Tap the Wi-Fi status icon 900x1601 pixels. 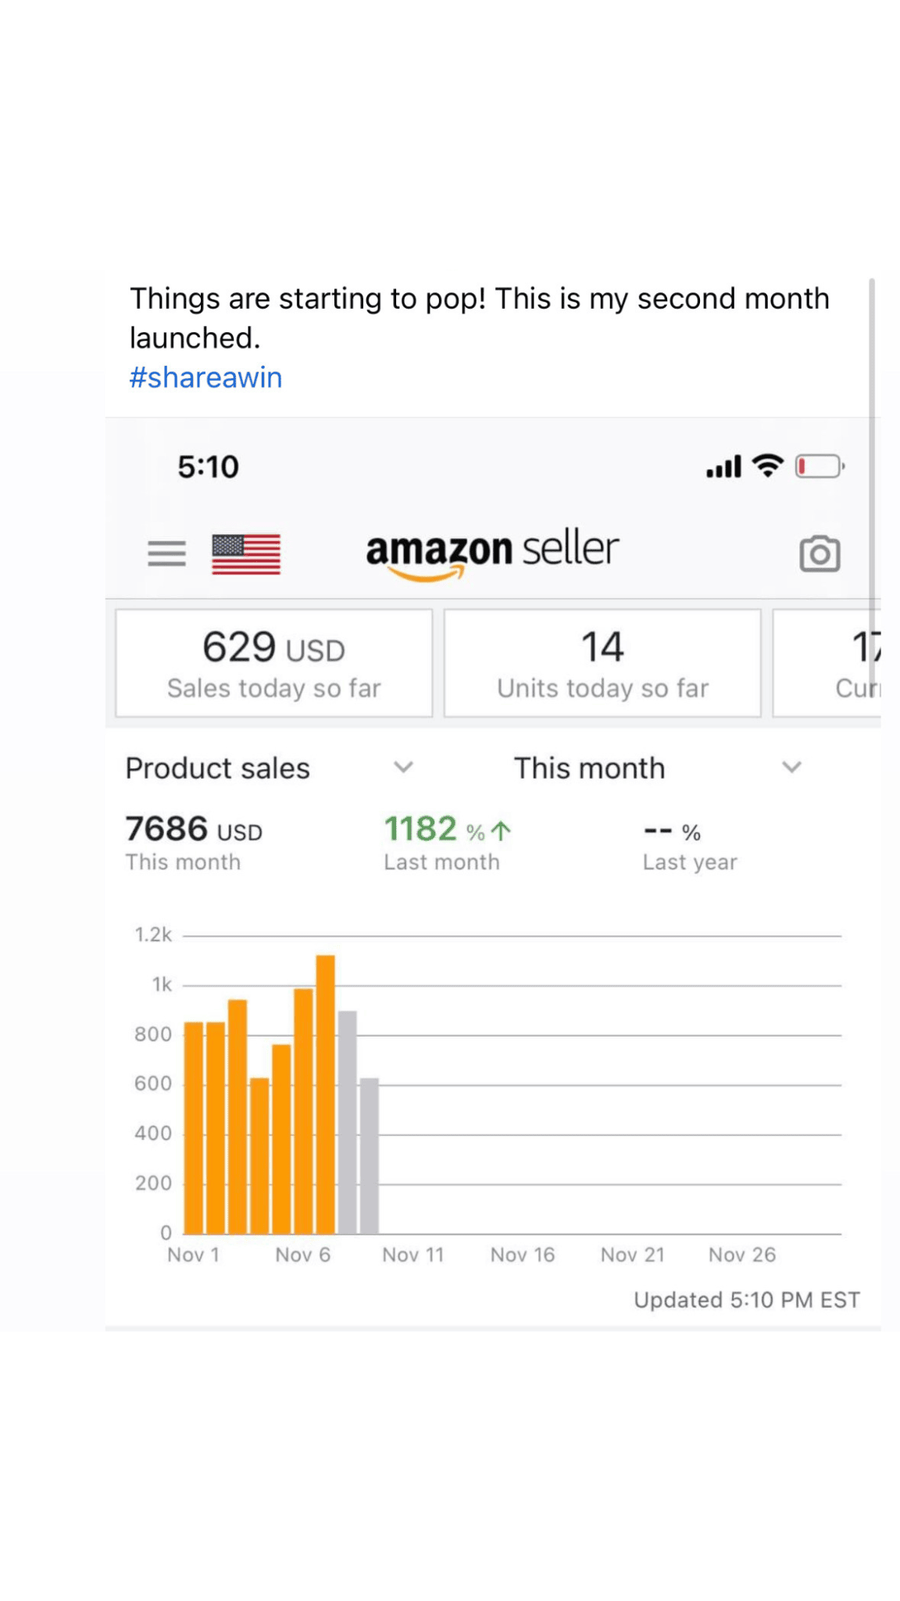[x=768, y=466]
